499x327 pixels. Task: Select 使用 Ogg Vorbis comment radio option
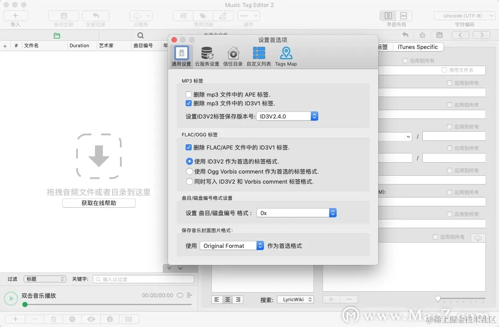(190, 172)
